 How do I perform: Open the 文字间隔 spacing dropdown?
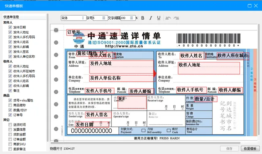point(128,18)
